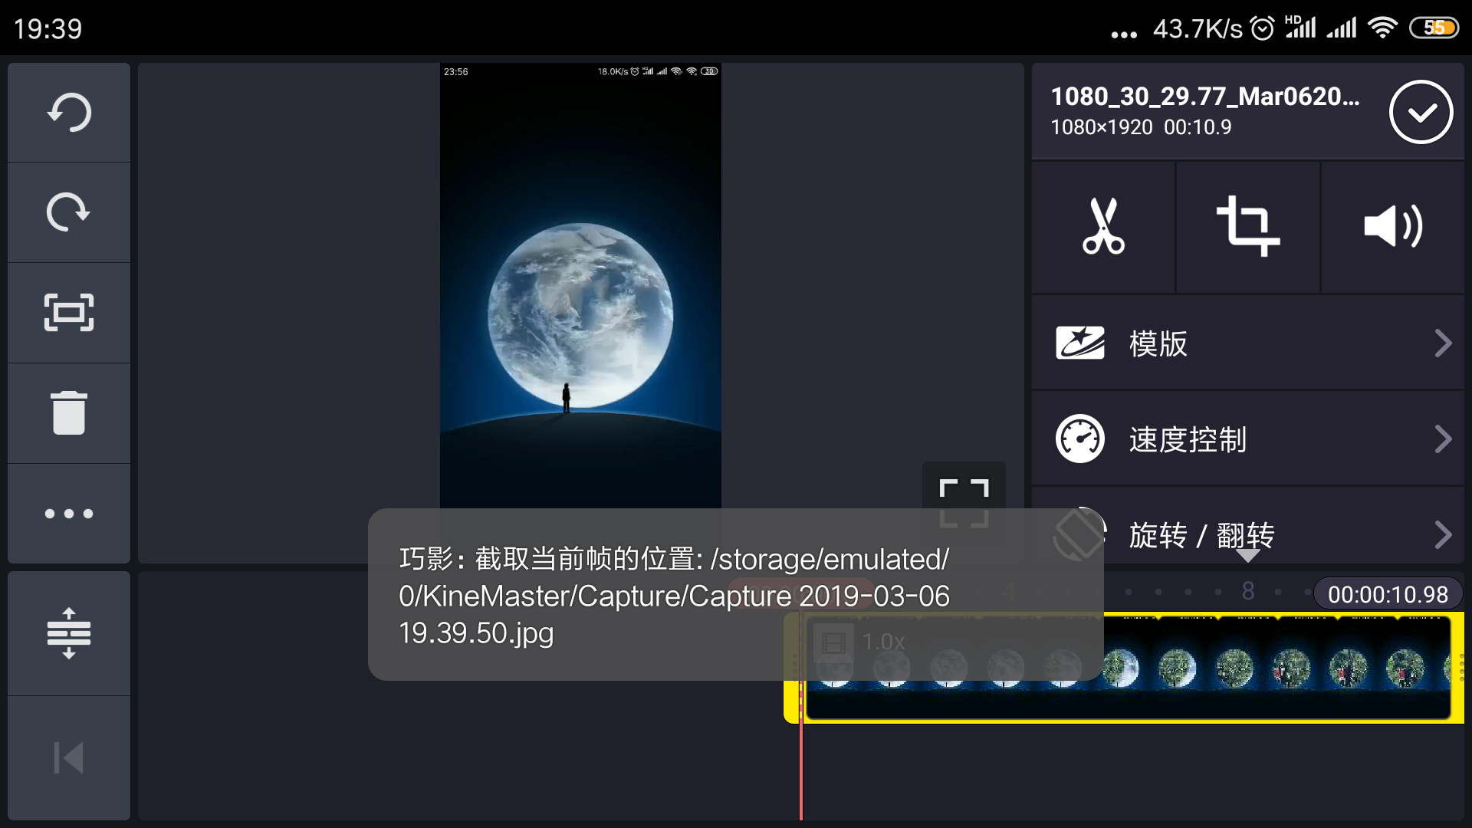Expand 旋转 / 翻转 using its chevron
The image size is (1472, 828).
point(1443,535)
